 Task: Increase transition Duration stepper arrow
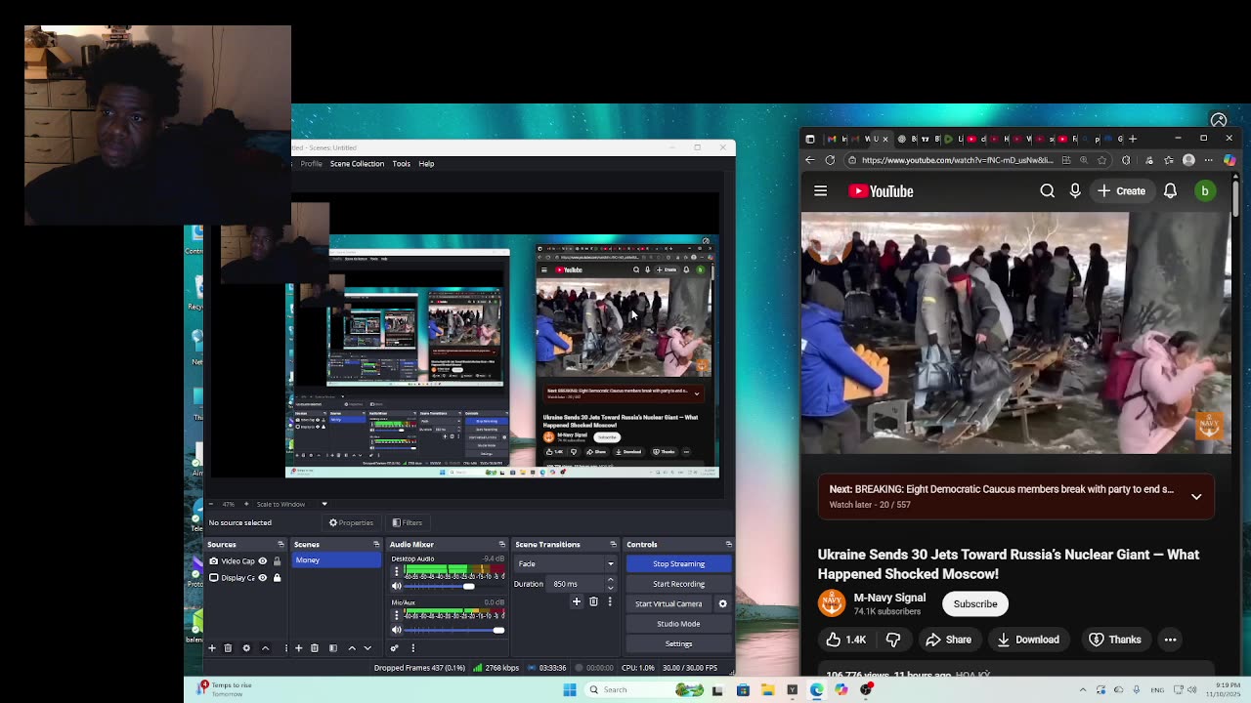click(610, 580)
